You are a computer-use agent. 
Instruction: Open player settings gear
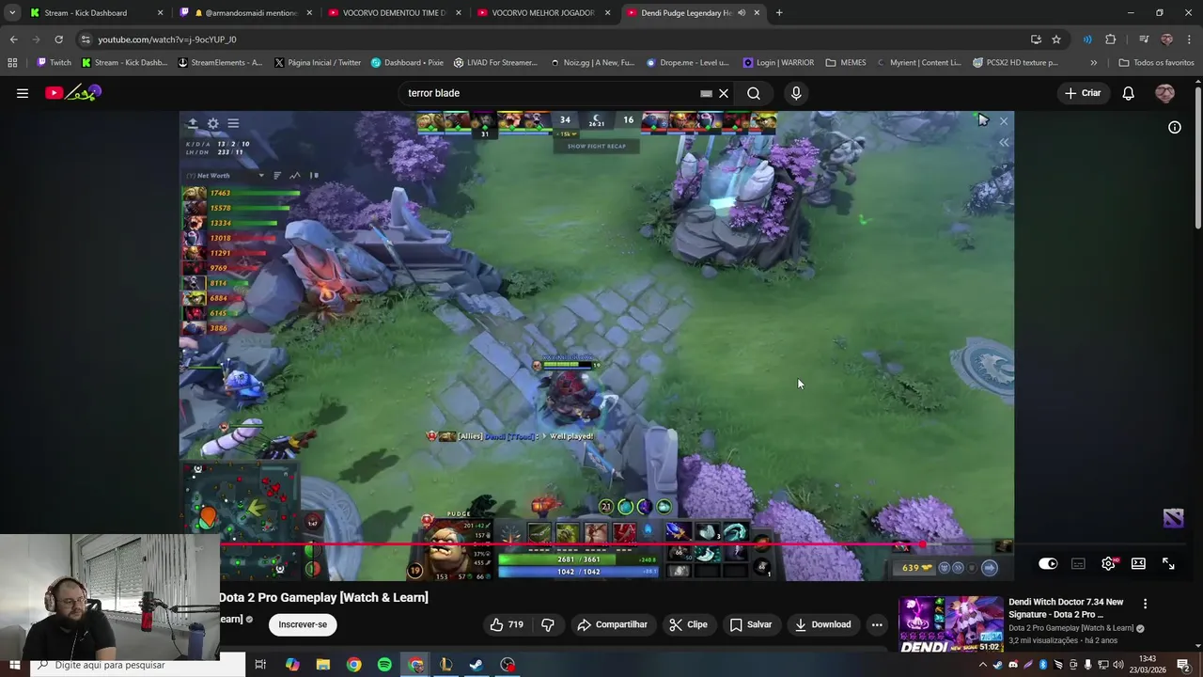pyautogui.click(x=1109, y=564)
